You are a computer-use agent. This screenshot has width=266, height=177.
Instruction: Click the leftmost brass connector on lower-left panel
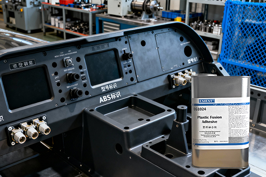point(18,136)
